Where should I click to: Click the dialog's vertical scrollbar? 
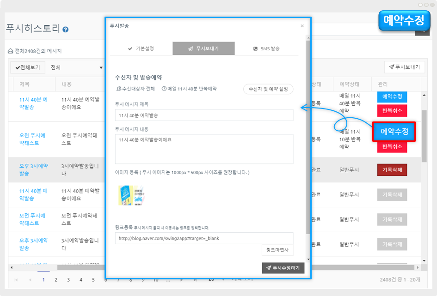click(x=308, y=139)
